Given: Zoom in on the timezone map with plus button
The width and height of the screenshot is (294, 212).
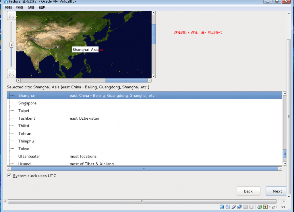Looking at the screenshot, I should 11,15.
